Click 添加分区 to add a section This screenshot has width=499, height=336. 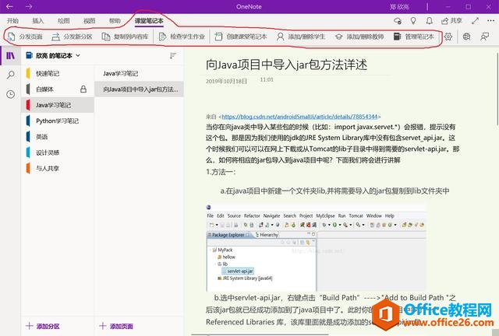[x=43, y=326]
